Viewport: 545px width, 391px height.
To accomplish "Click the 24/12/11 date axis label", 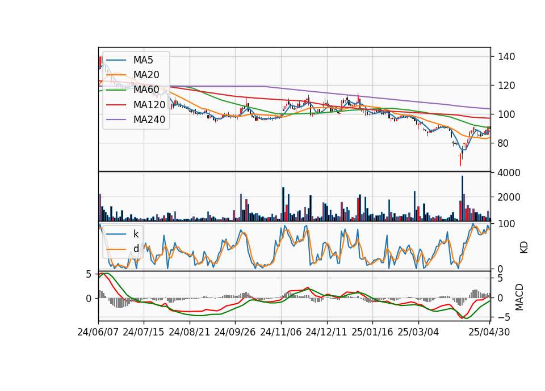I will click(326, 332).
